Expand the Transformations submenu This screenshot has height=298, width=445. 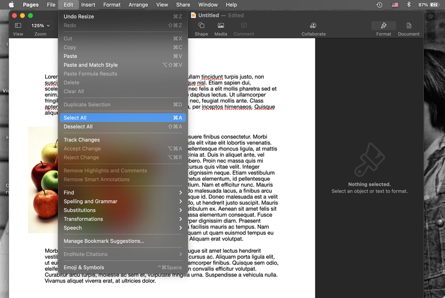tap(123, 219)
